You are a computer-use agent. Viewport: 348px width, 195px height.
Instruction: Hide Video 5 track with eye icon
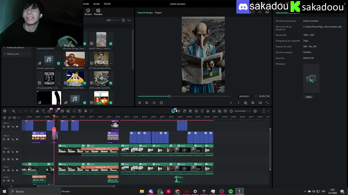[x=17, y=126]
